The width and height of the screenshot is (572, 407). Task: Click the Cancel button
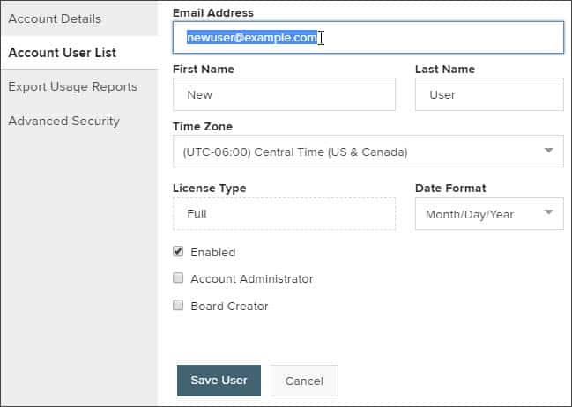click(304, 381)
